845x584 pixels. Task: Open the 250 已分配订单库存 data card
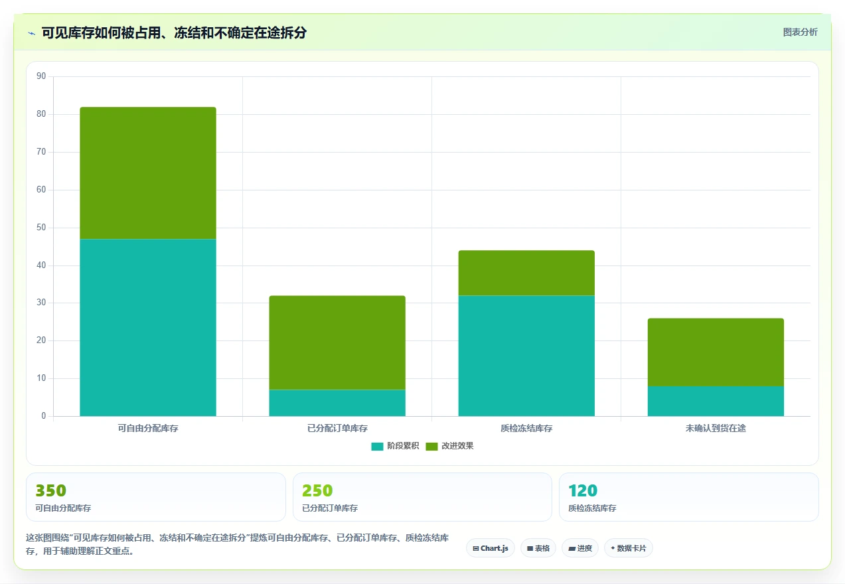pyautogui.click(x=422, y=497)
